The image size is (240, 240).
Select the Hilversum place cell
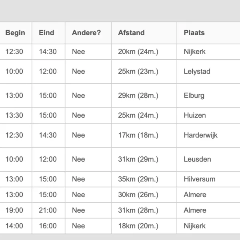click(208, 179)
